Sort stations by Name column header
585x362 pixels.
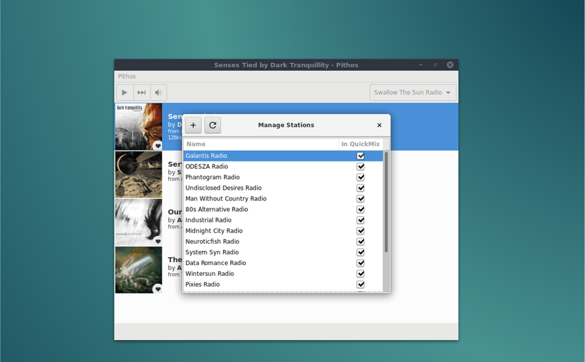tap(261, 144)
